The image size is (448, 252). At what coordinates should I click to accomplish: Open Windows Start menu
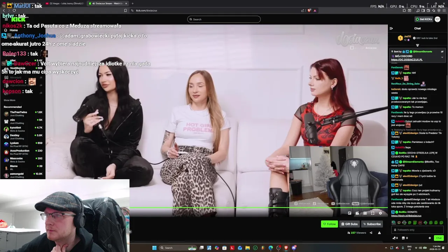click(x=154, y=248)
